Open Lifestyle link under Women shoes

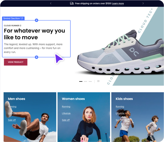click(x=66, y=113)
